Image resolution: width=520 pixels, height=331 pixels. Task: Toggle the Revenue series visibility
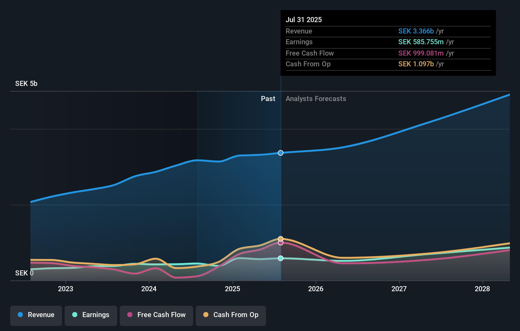(36, 315)
